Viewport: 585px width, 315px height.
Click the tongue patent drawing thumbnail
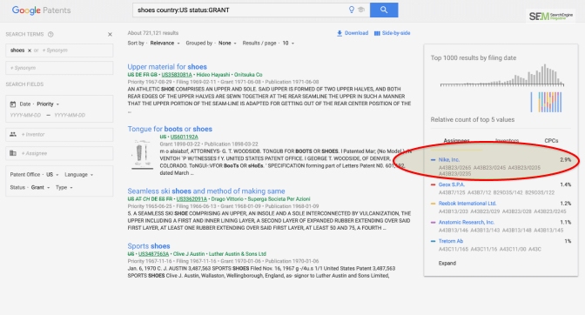click(x=142, y=154)
